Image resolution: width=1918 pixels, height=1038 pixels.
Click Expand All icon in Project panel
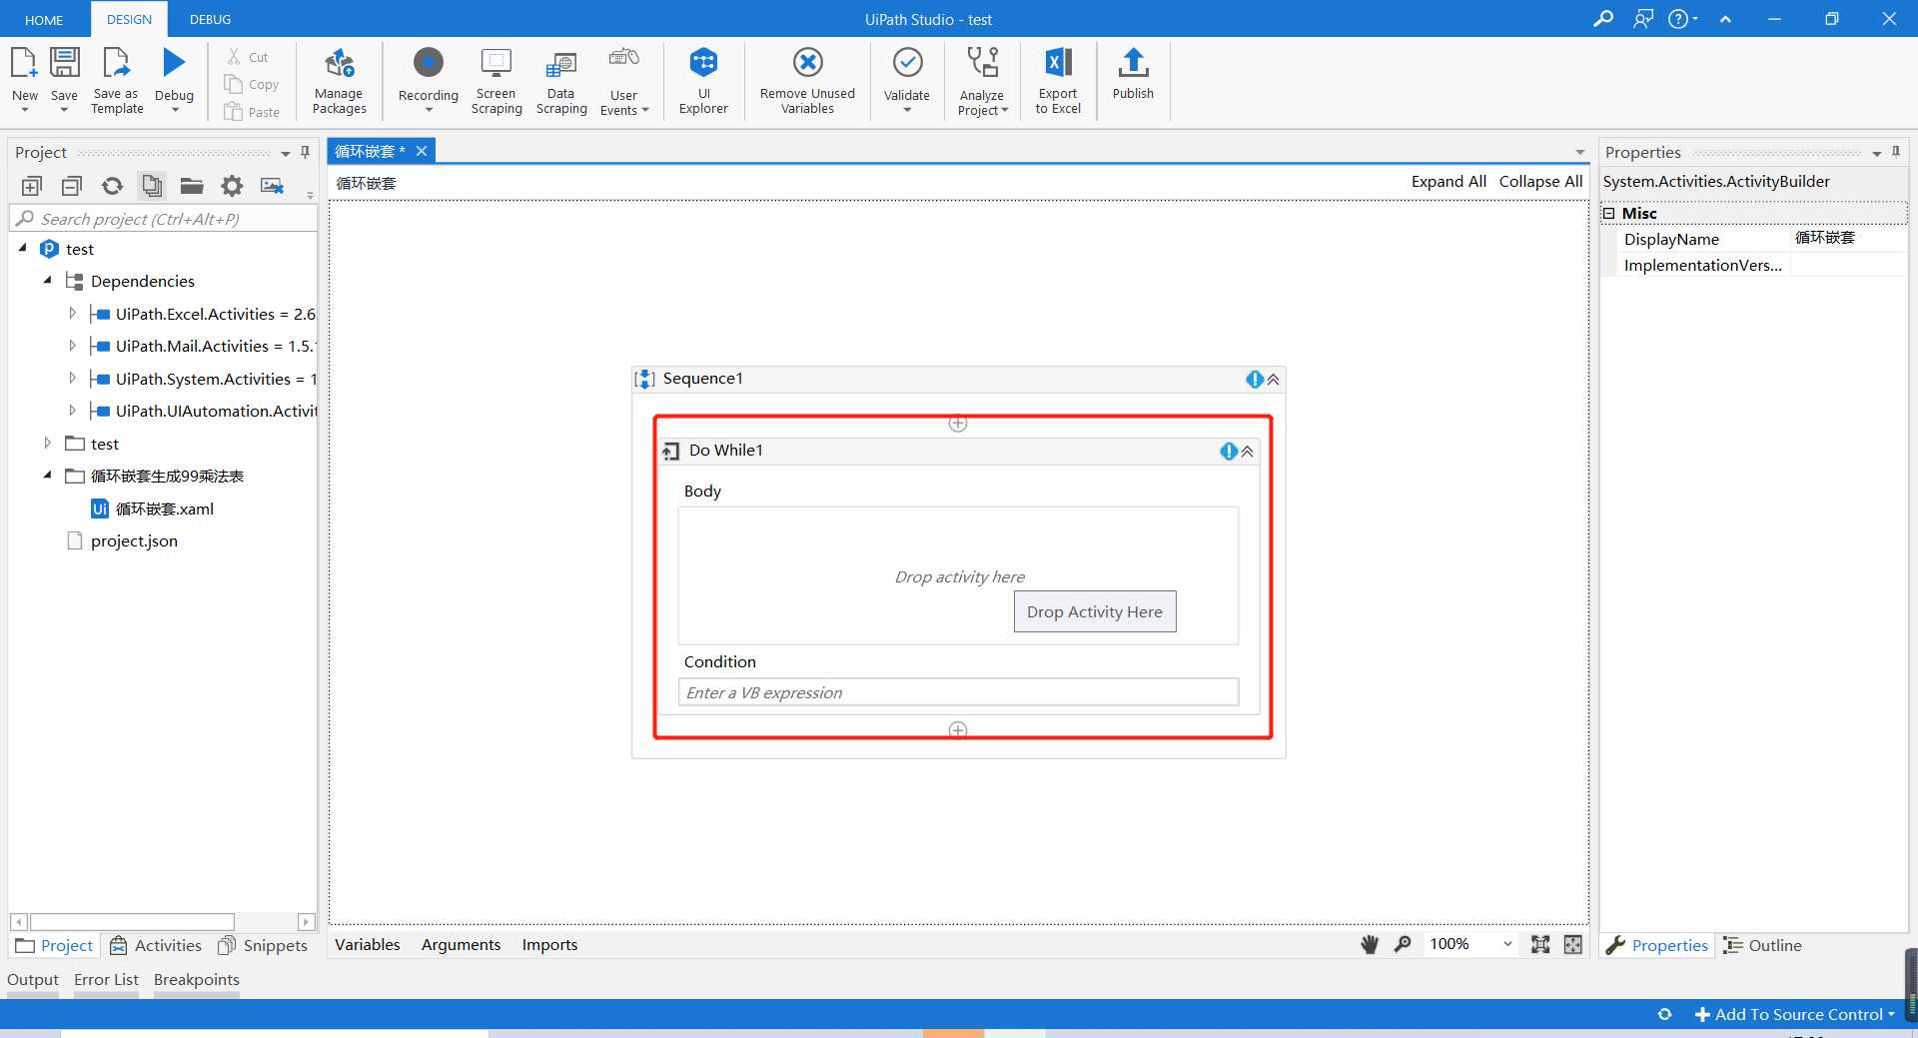click(x=31, y=186)
